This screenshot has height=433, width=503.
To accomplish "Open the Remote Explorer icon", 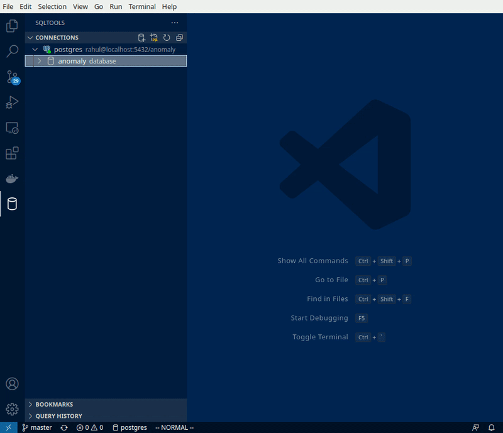I will (x=12, y=128).
